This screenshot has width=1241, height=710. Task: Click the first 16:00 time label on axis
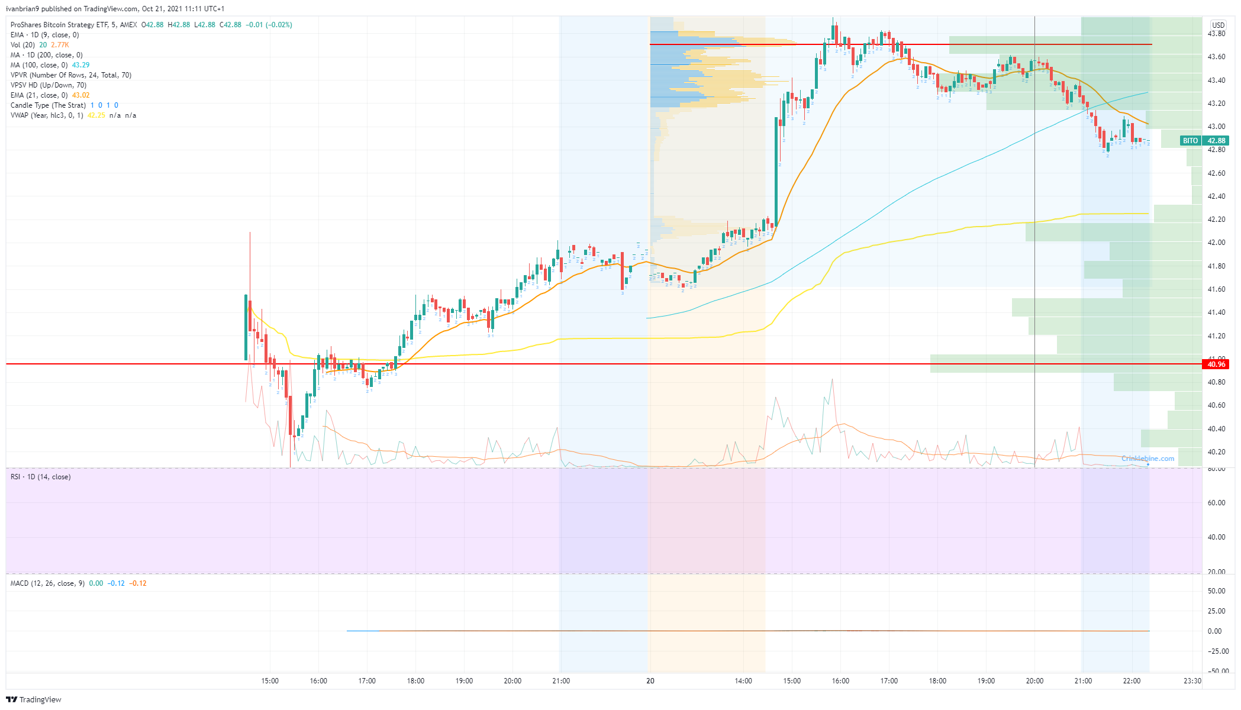pos(318,681)
